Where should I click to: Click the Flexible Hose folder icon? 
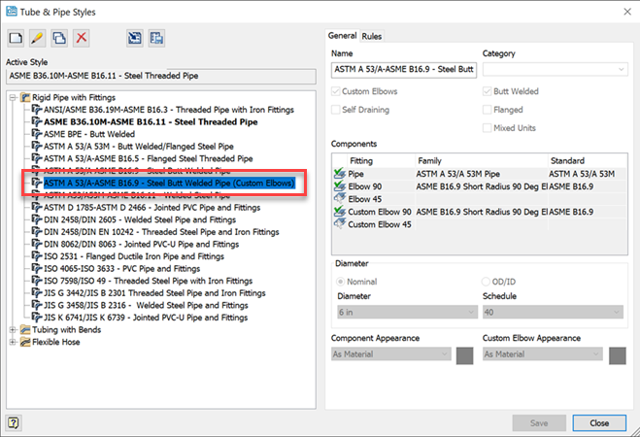[25, 342]
